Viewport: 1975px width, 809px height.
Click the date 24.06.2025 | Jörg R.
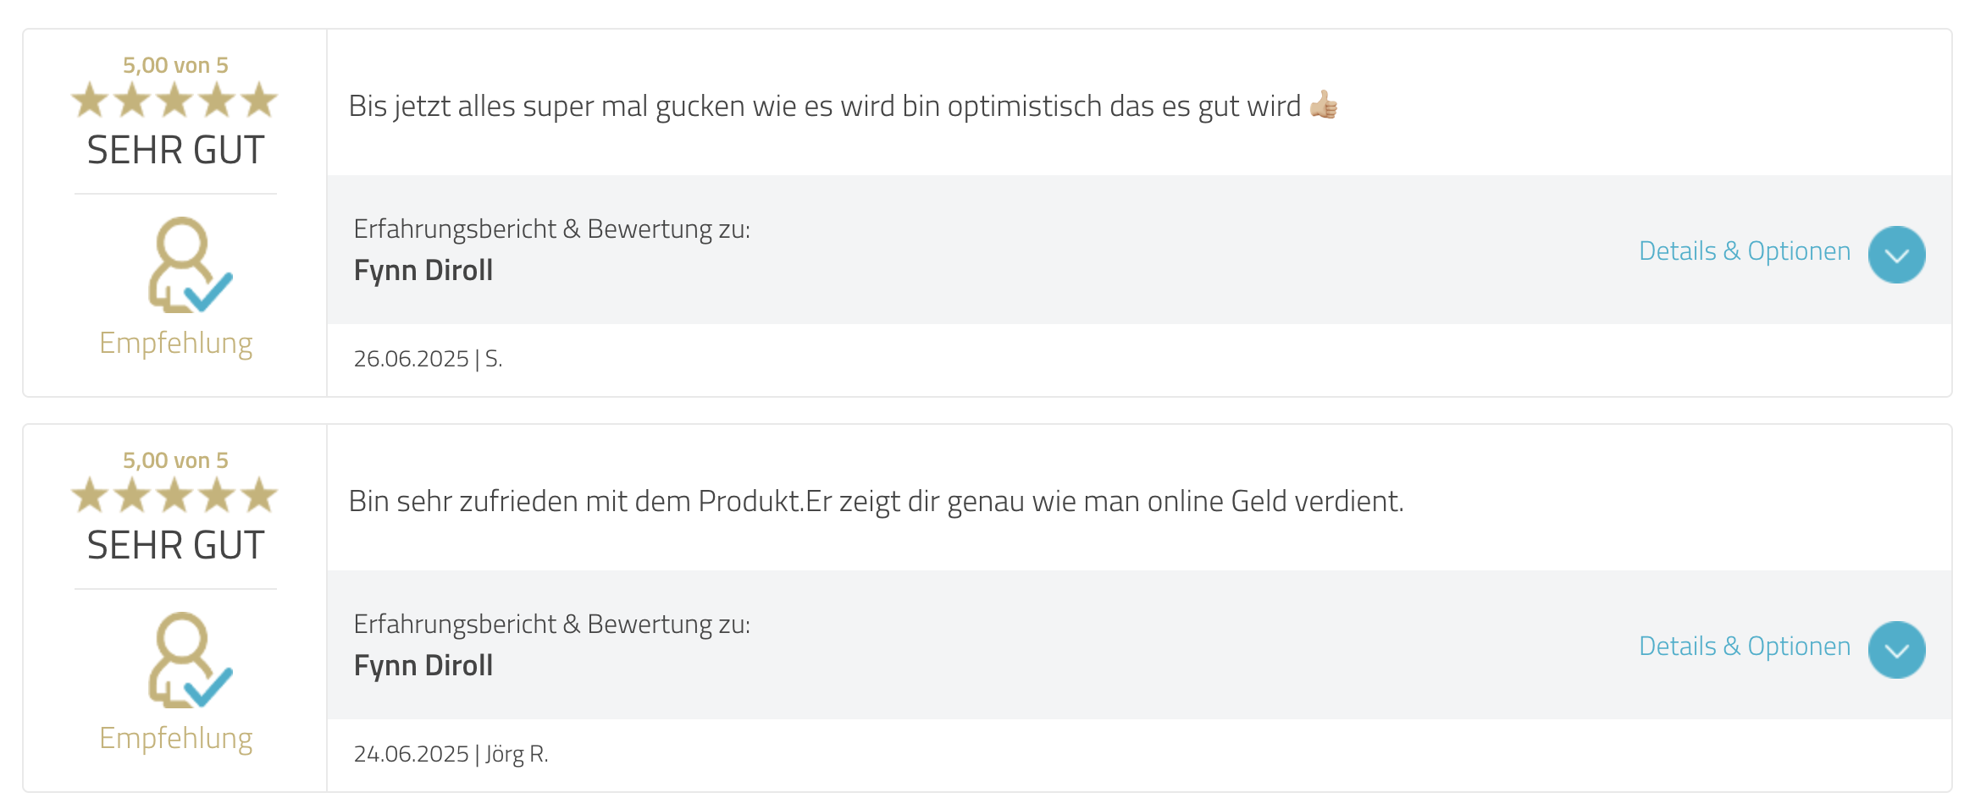[451, 754]
